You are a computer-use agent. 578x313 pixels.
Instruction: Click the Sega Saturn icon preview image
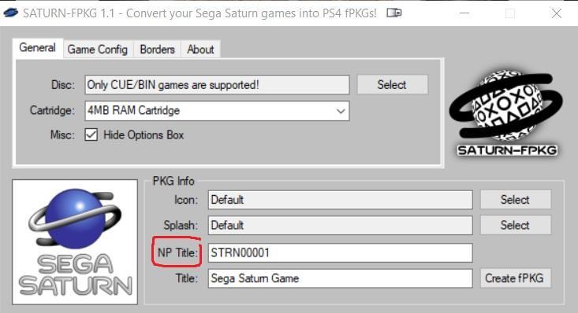[75, 242]
